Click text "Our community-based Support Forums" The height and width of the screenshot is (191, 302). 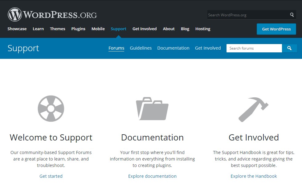pos(51,152)
